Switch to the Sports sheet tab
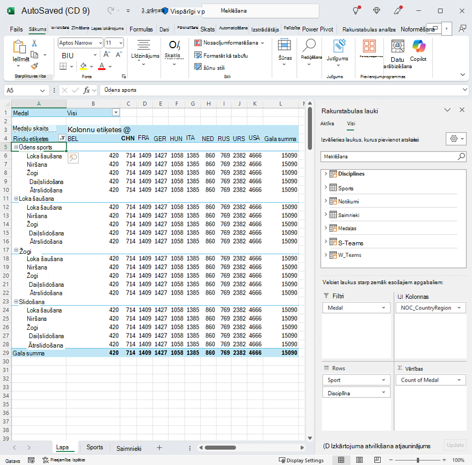The image size is (472, 465). (x=94, y=447)
